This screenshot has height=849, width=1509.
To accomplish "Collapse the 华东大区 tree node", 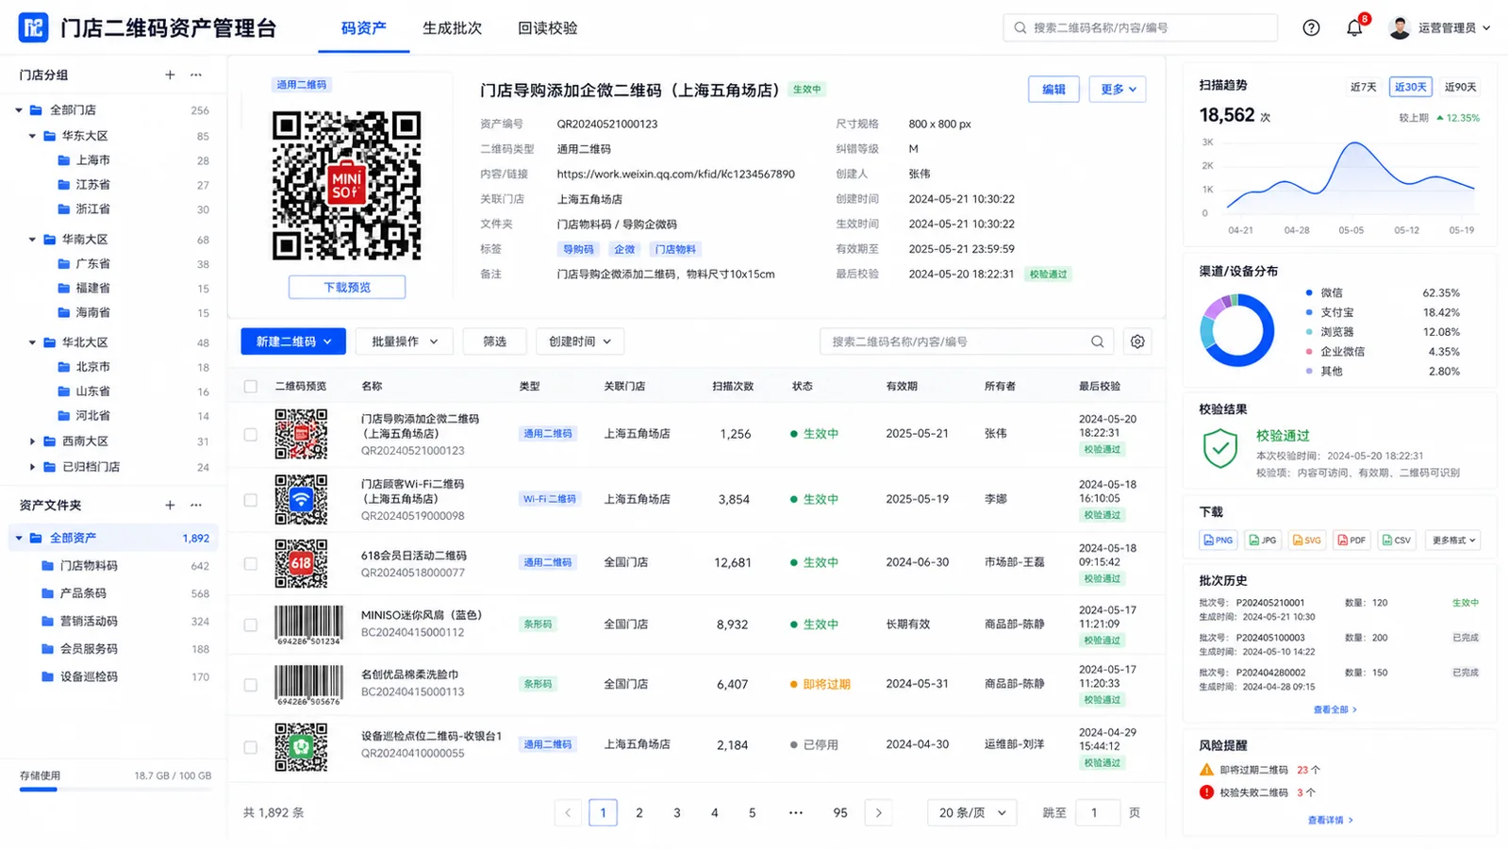I will (32, 136).
